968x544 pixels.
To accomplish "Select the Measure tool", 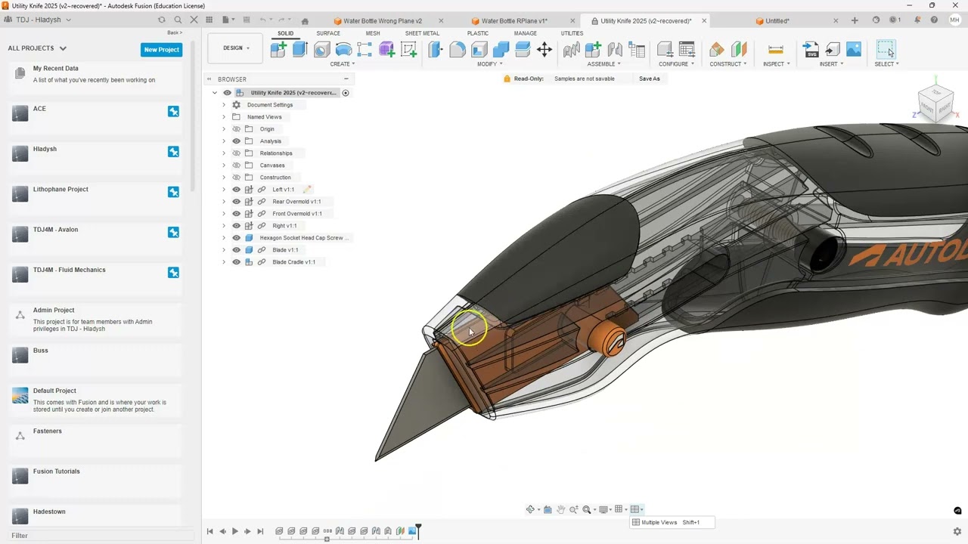I will tap(775, 50).
